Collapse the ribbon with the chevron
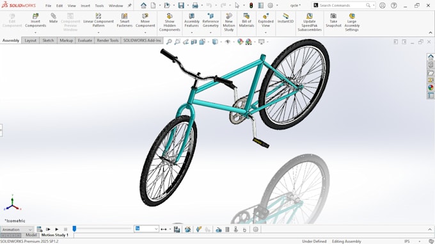This screenshot has width=435, height=244. [431, 33]
